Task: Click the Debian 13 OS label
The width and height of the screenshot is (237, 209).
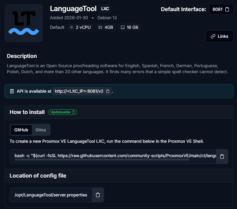Action: point(107,18)
